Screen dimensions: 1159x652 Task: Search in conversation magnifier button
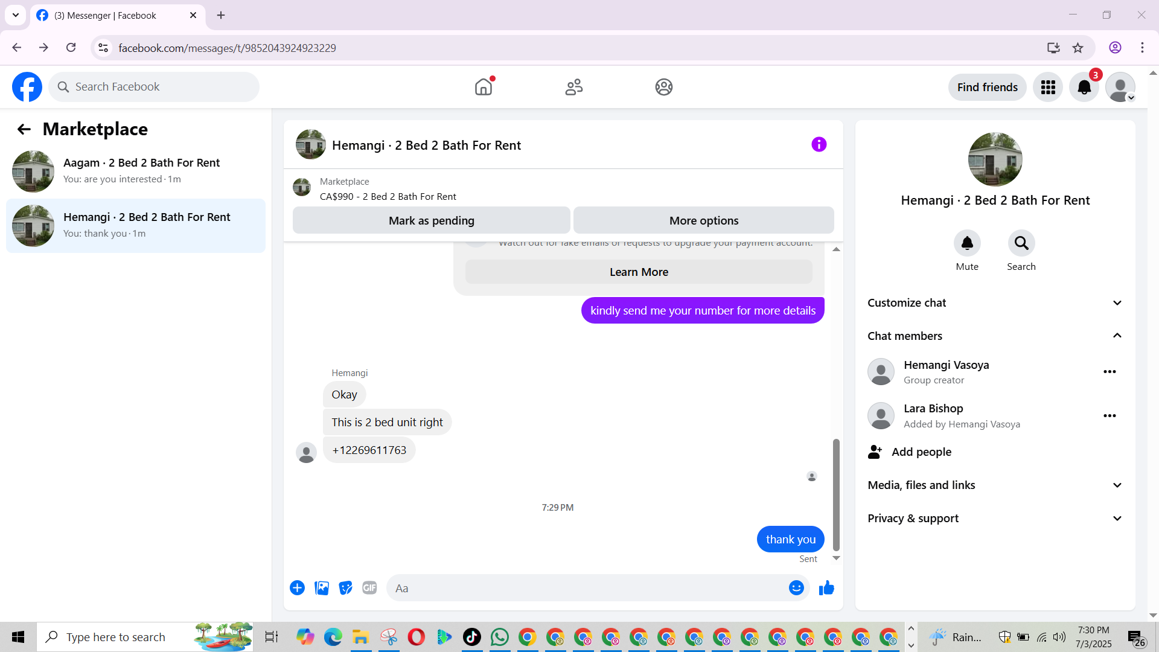pyautogui.click(x=1021, y=243)
